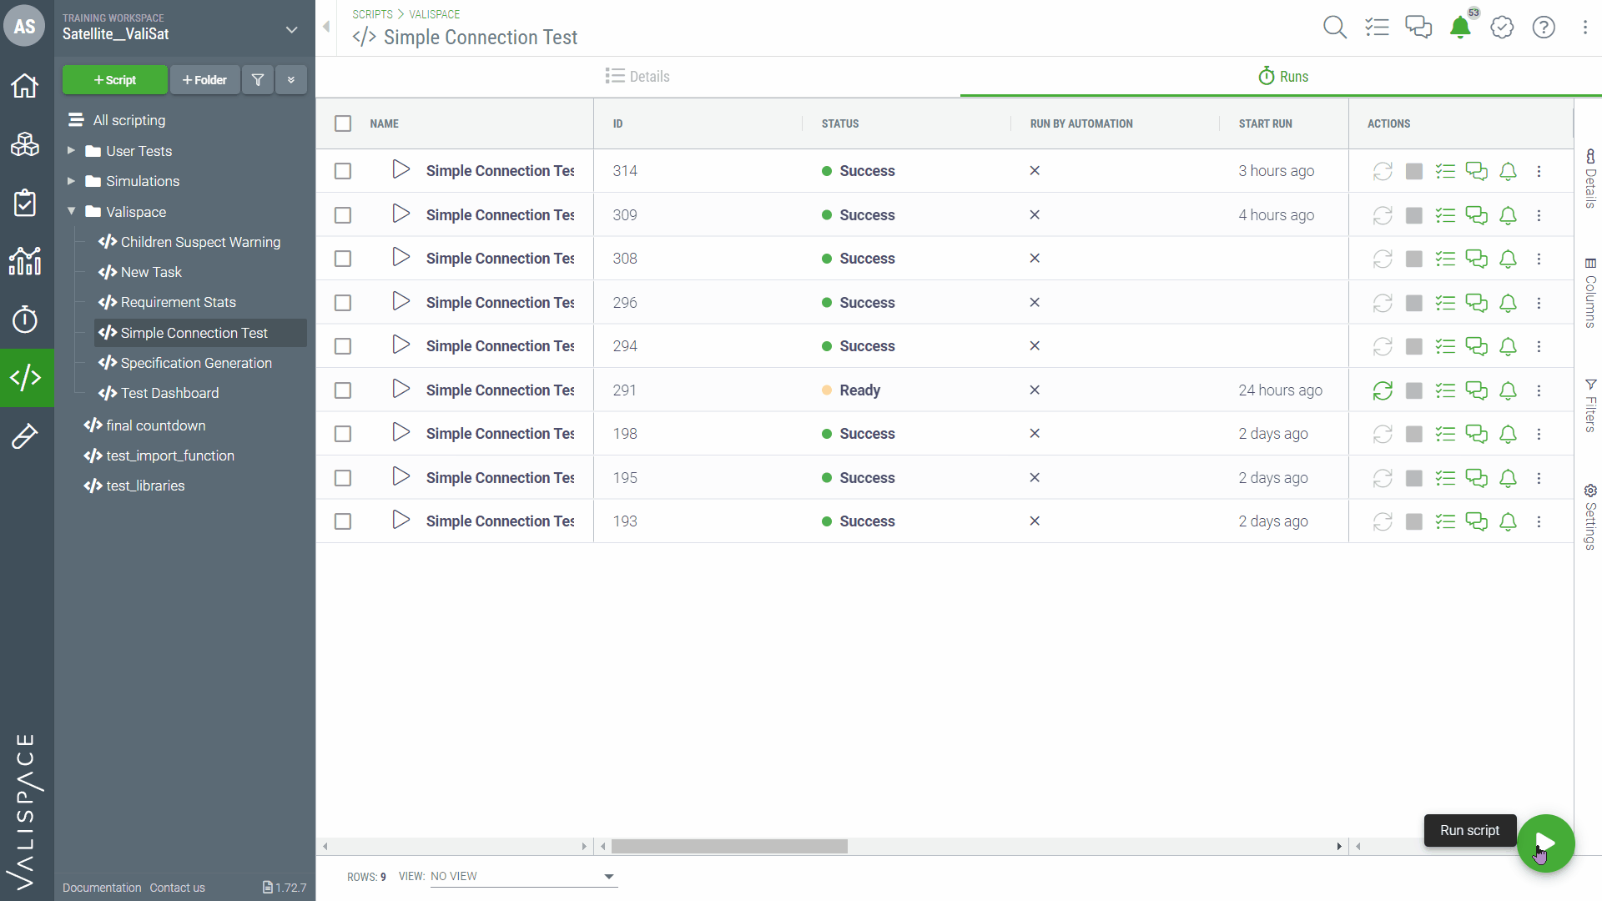Open the notifications bell with badge
The width and height of the screenshot is (1602, 901).
click(1460, 28)
